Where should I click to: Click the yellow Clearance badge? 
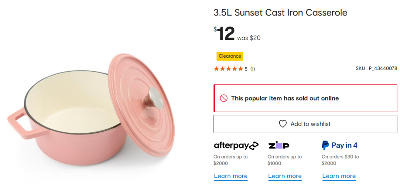click(230, 56)
